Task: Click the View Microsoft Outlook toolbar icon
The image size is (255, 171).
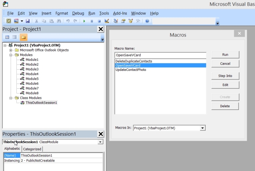Action: coord(9,21)
